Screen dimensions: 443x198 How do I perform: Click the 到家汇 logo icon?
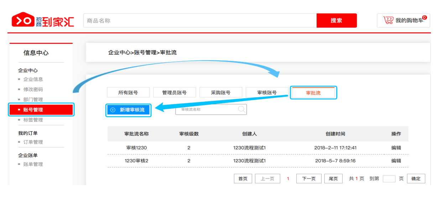[22, 21]
